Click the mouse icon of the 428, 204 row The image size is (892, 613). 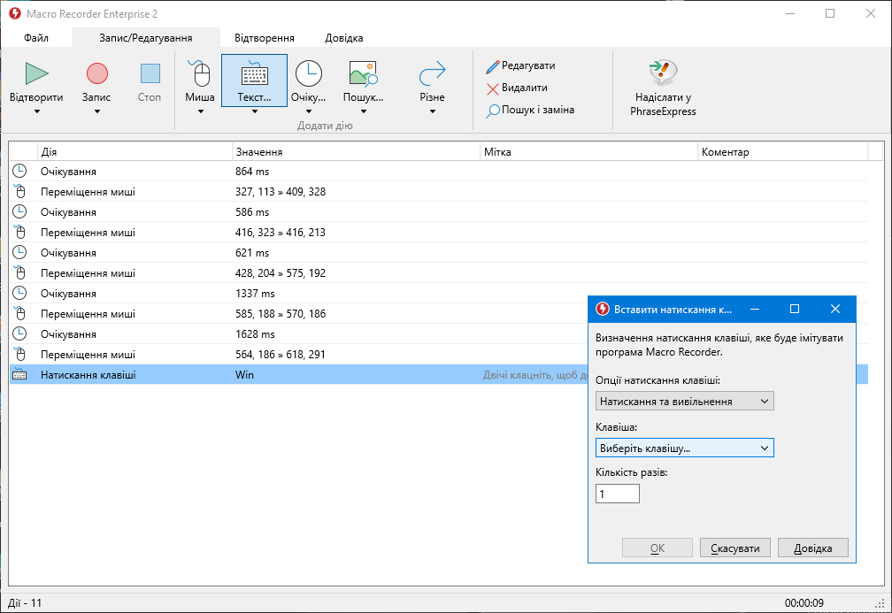pos(19,273)
